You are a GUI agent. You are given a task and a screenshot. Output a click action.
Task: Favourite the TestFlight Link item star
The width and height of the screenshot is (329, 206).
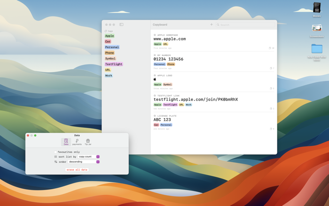click(155, 95)
